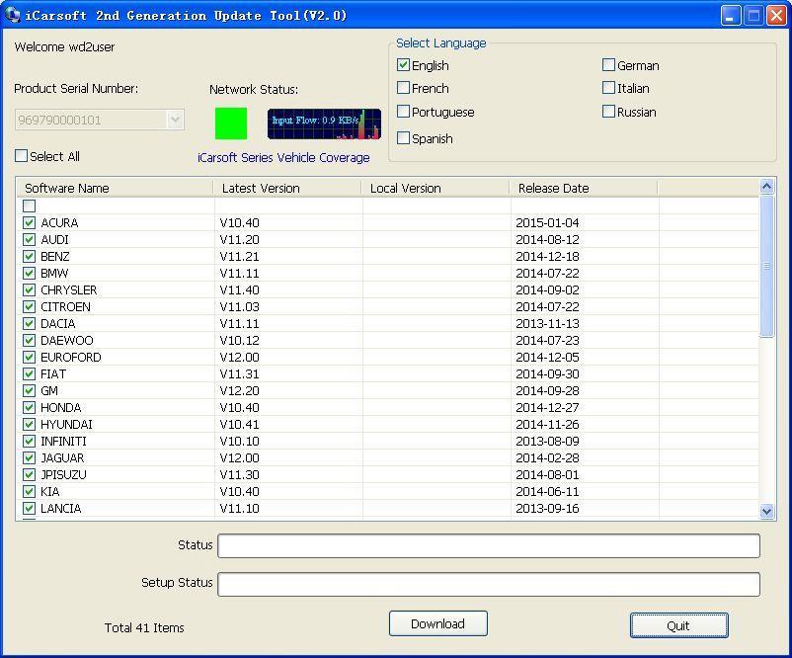
Task: Uncheck the BENZ software checkbox
Action: pos(29,256)
